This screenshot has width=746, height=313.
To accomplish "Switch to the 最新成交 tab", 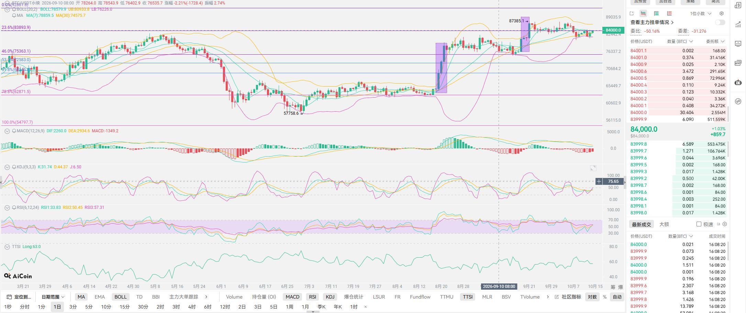I will [641, 224].
